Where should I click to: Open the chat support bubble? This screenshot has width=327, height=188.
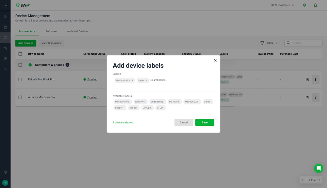click(x=318, y=168)
